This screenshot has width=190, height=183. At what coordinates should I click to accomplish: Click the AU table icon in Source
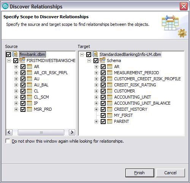30,79
